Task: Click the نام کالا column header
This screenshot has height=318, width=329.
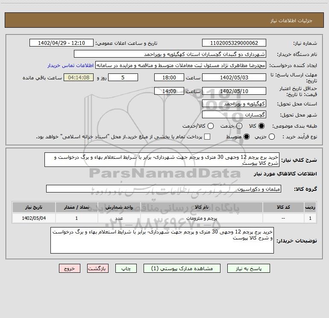Action: [201, 207]
